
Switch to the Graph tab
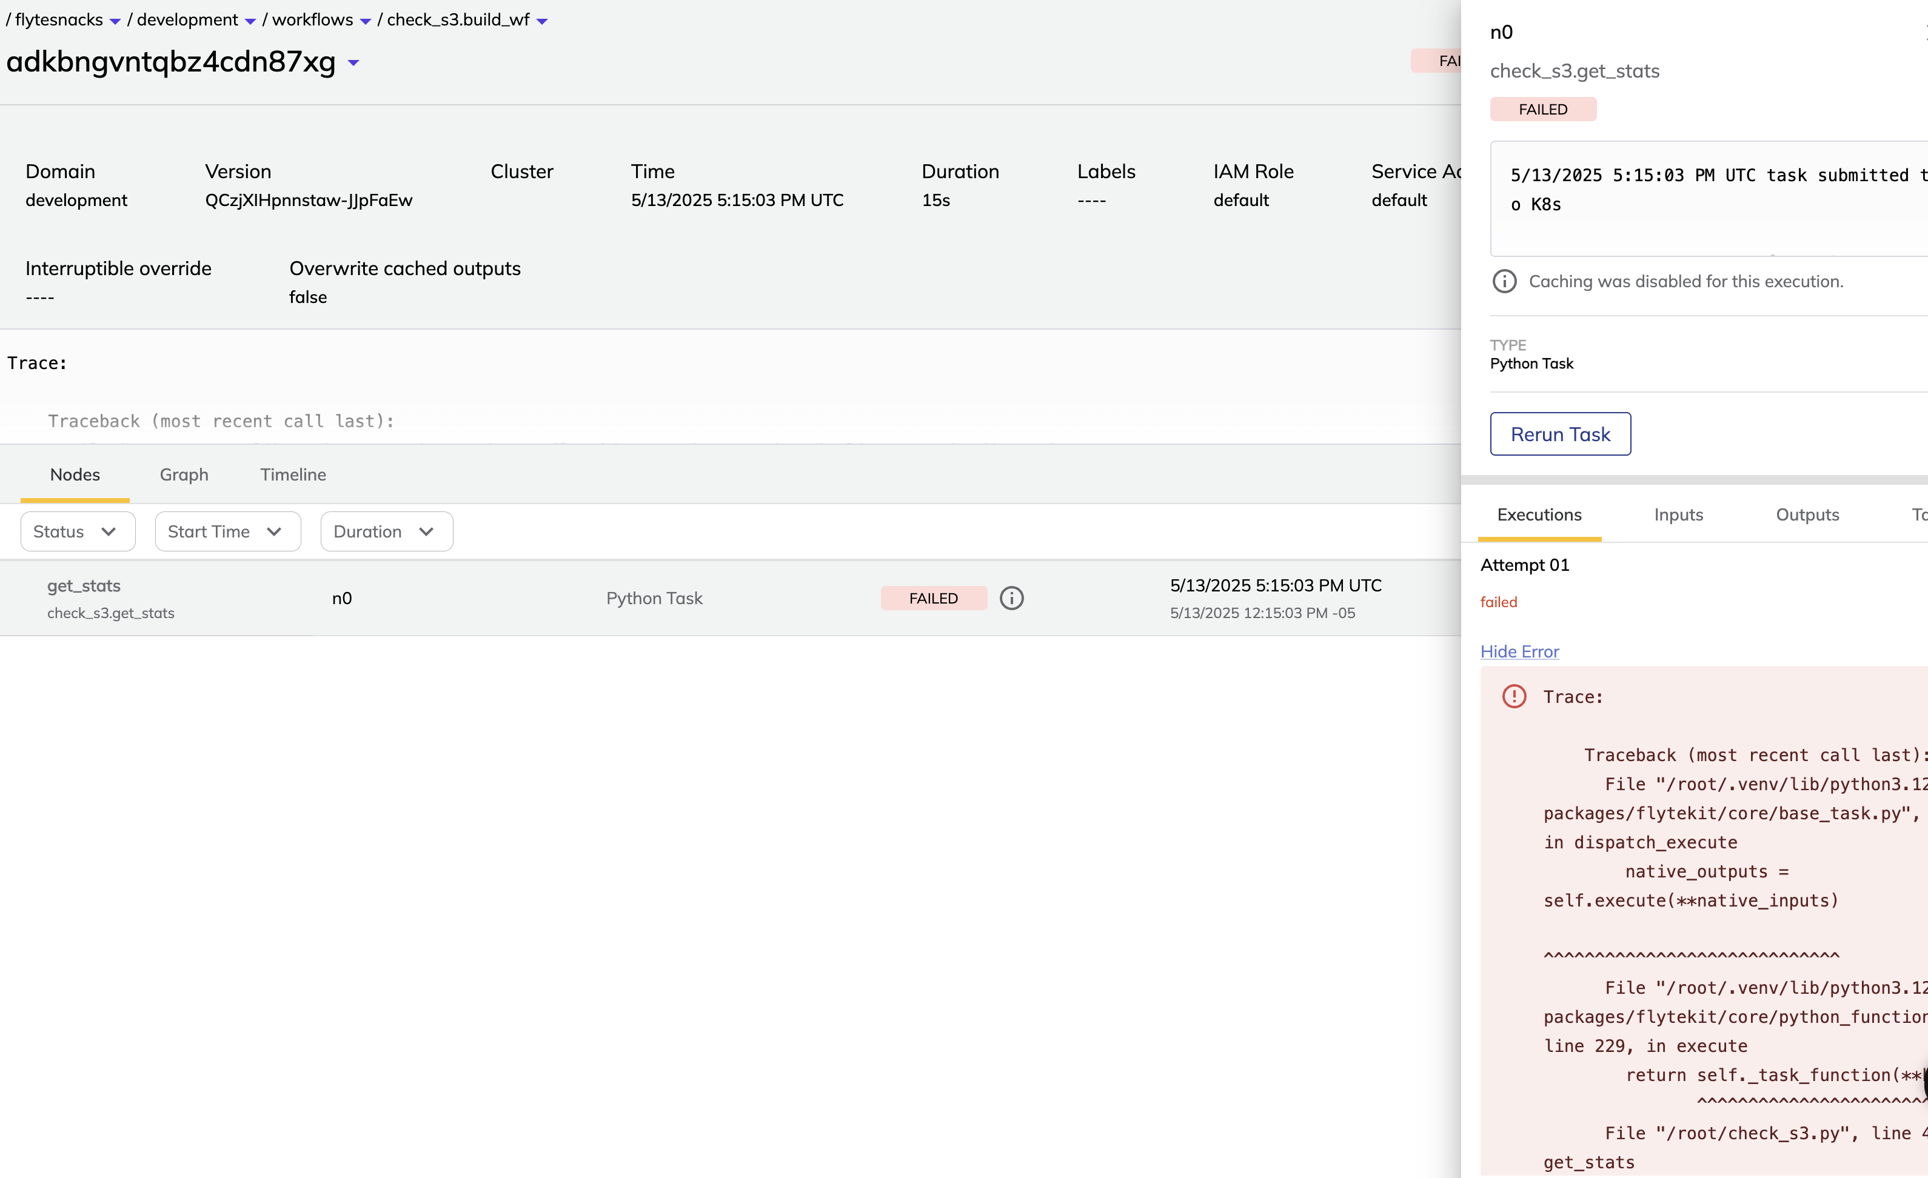[x=184, y=474]
